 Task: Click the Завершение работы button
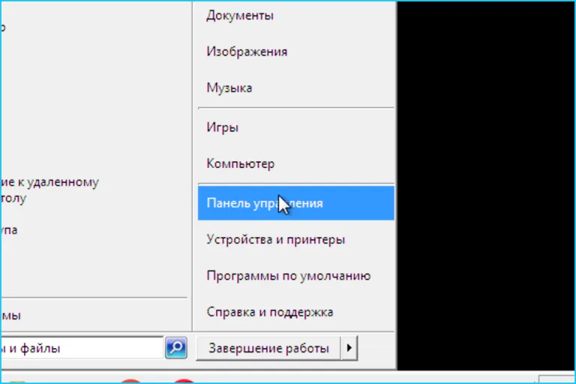[x=268, y=348]
